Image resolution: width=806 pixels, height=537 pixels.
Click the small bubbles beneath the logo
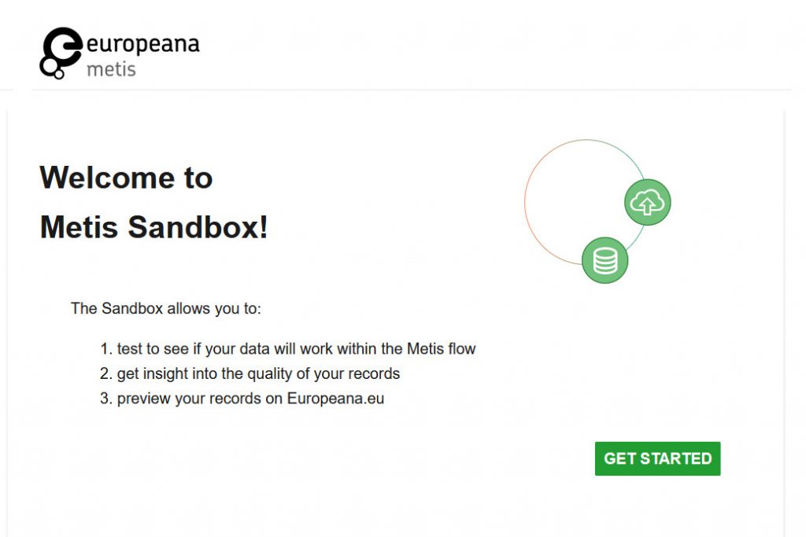pyautogui.click(x=52, y=69)
